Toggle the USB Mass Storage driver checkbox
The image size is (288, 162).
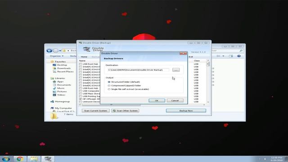coord(81,94)
